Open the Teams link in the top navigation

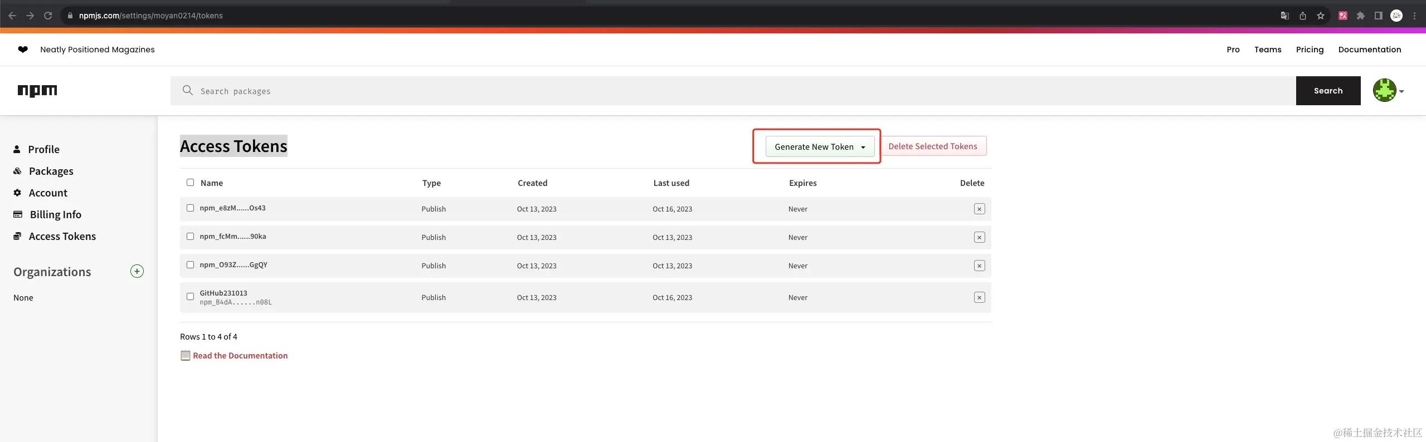1268,50
